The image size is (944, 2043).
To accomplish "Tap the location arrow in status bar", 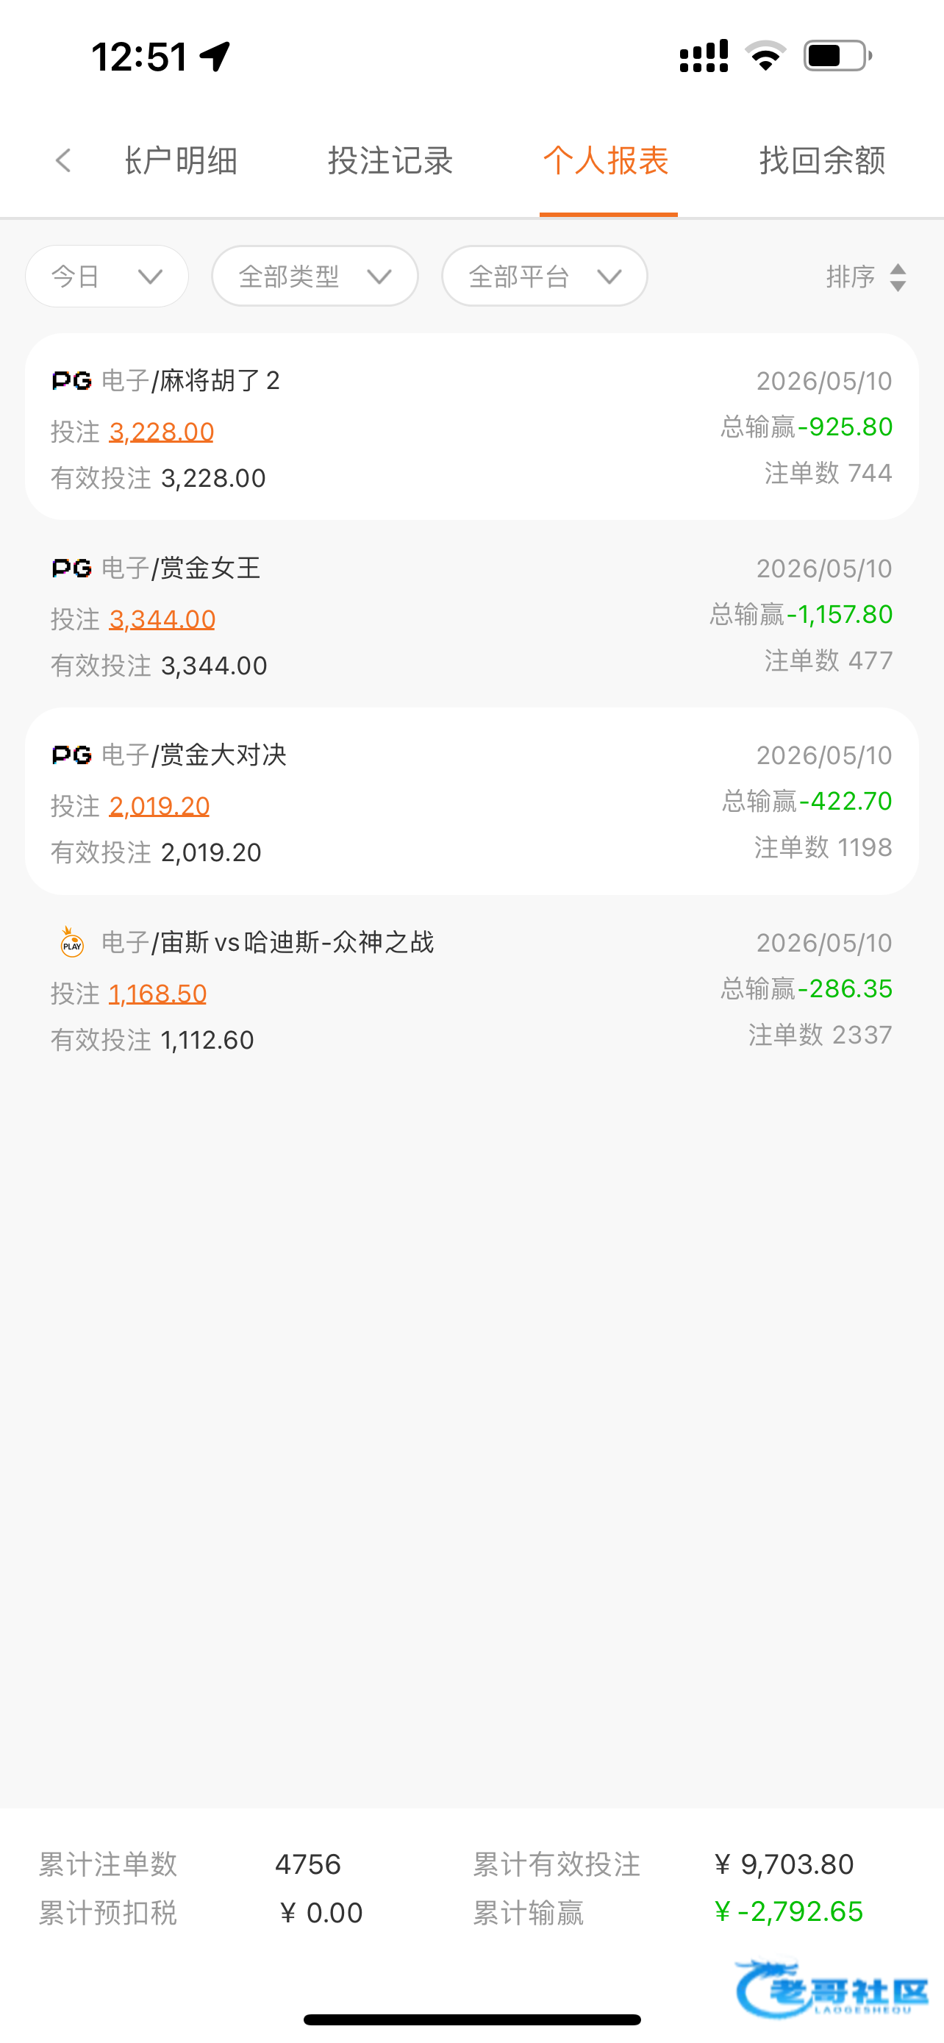I will pos(215,57).
